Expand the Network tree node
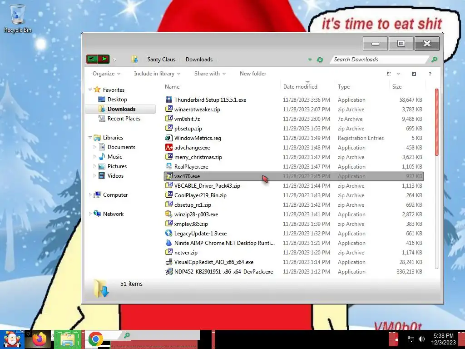Screen dimensions: 465x349 tap(90, 214)
